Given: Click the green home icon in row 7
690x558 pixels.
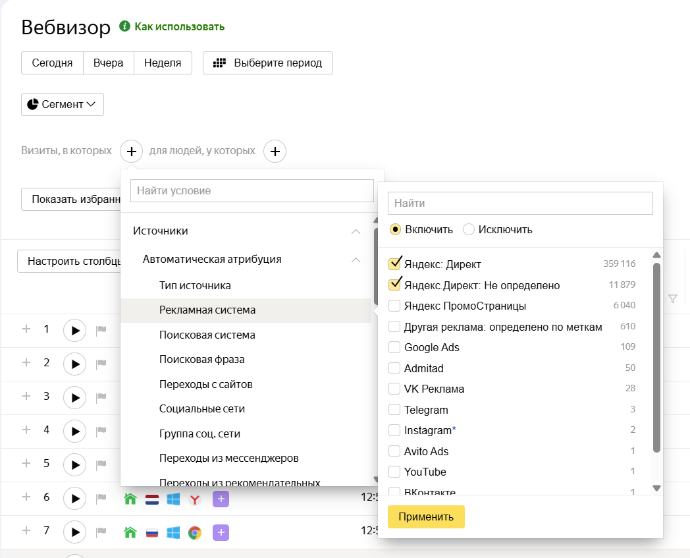Looking at the screenshot, I should (x=130, y=532).
